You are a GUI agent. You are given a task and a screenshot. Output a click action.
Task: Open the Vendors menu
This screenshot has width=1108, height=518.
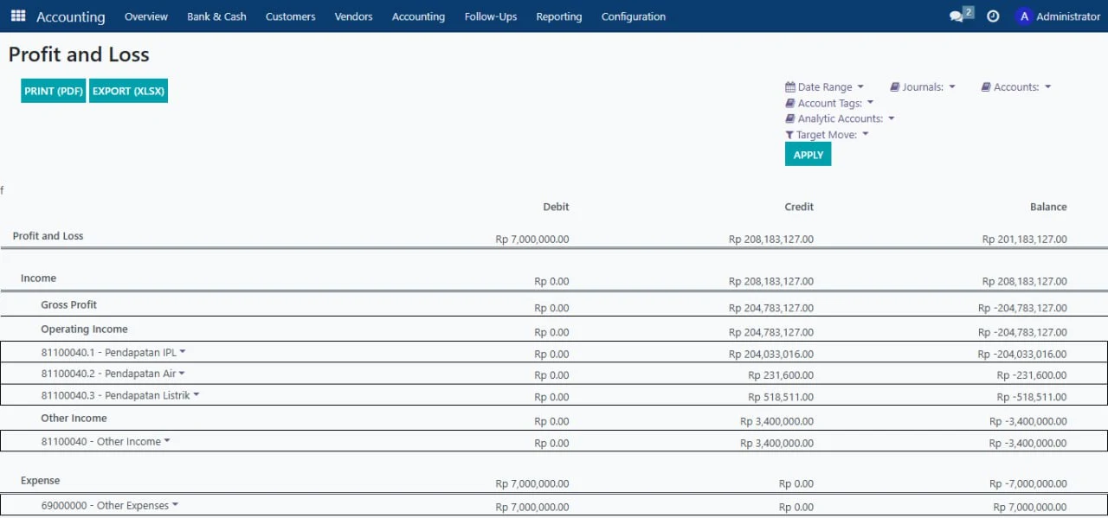(x=353, y=16)
